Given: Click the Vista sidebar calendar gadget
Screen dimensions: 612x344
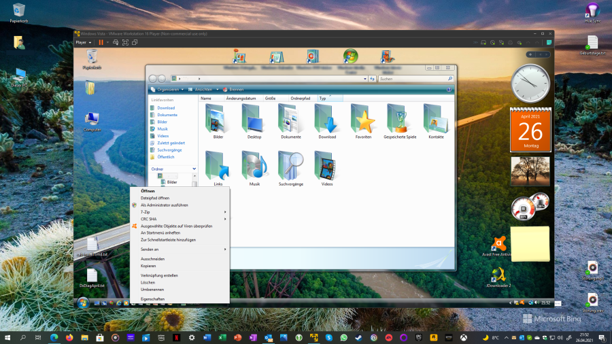Looking at the screenshot, I should pyautogui.click(x=530, y=130).
